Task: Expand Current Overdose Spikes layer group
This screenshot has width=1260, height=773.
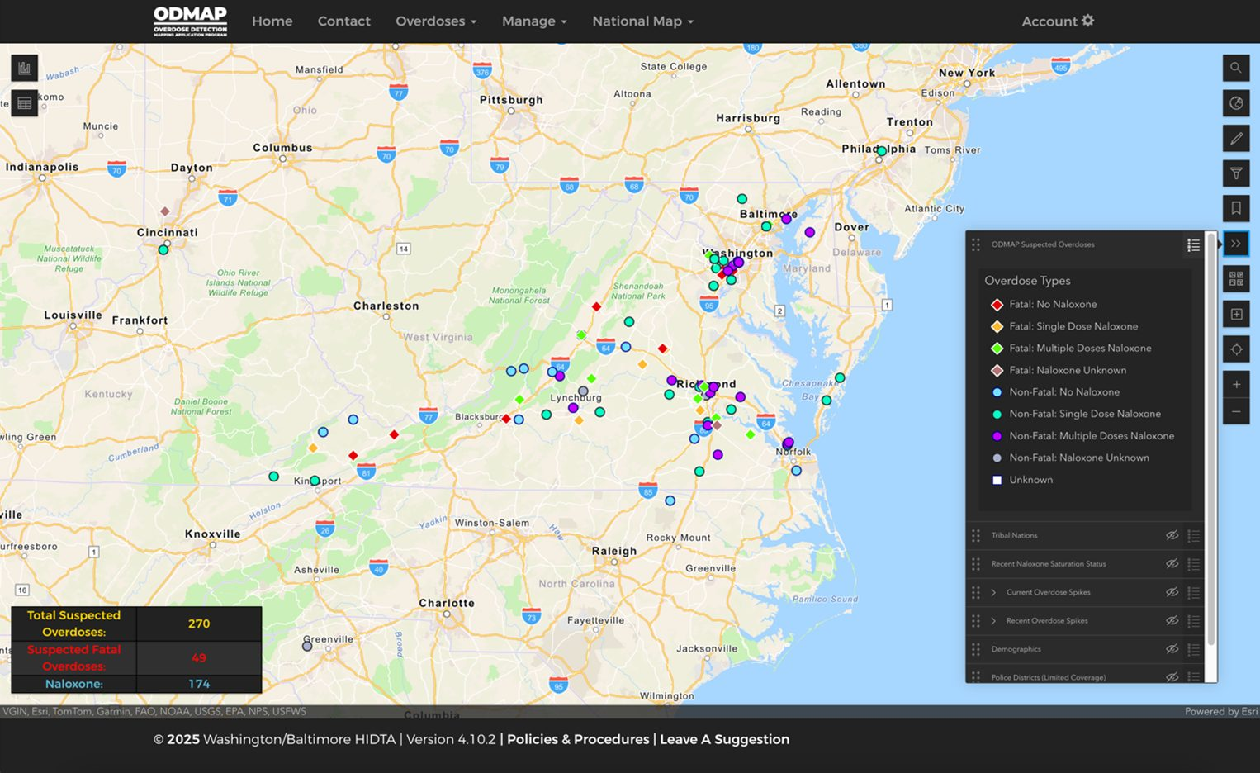Action: [993, 592]
